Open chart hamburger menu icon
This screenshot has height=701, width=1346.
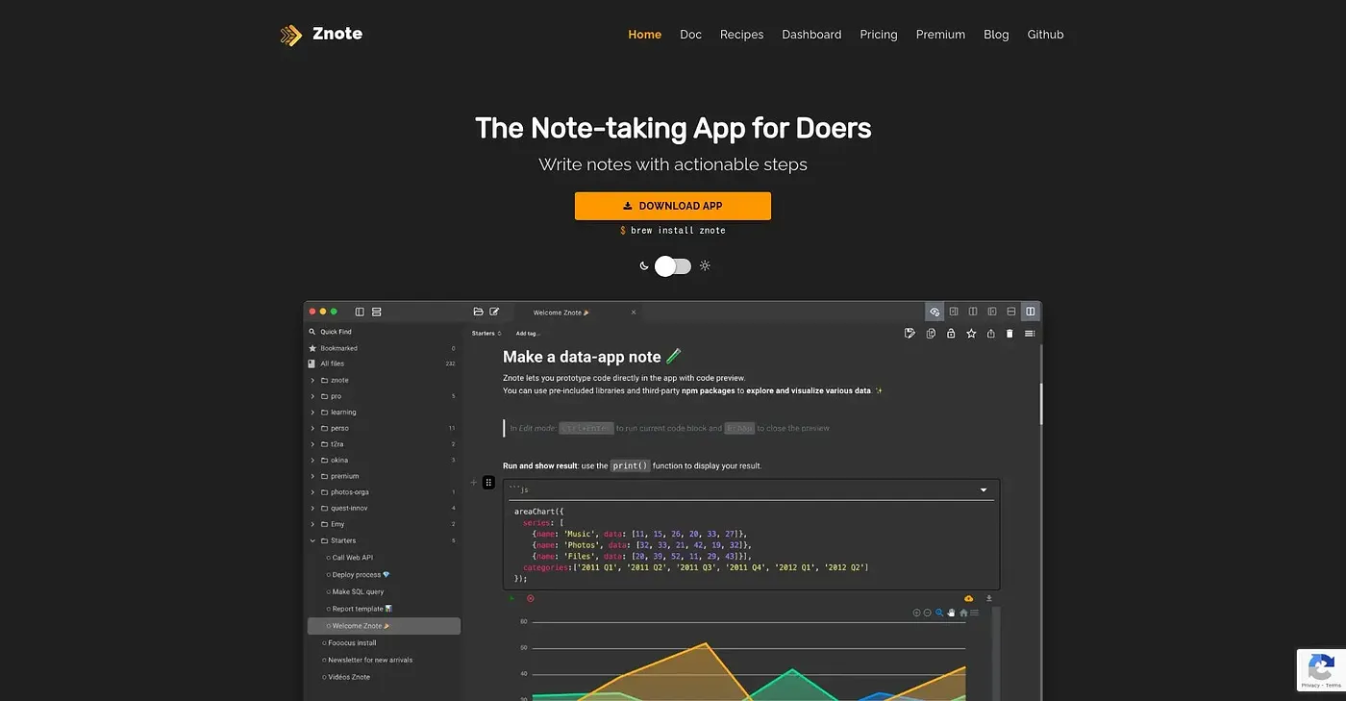(974, 613)
